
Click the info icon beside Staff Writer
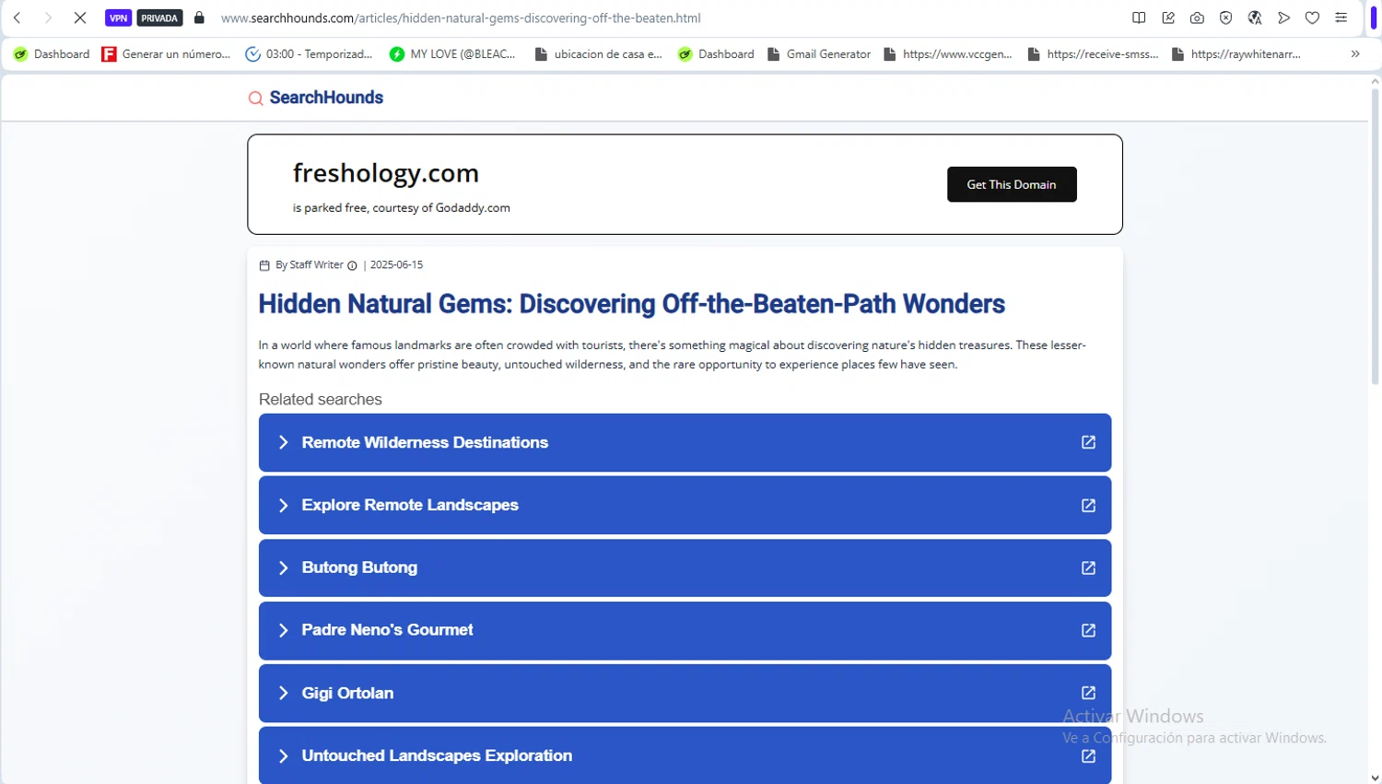[352, 265]
